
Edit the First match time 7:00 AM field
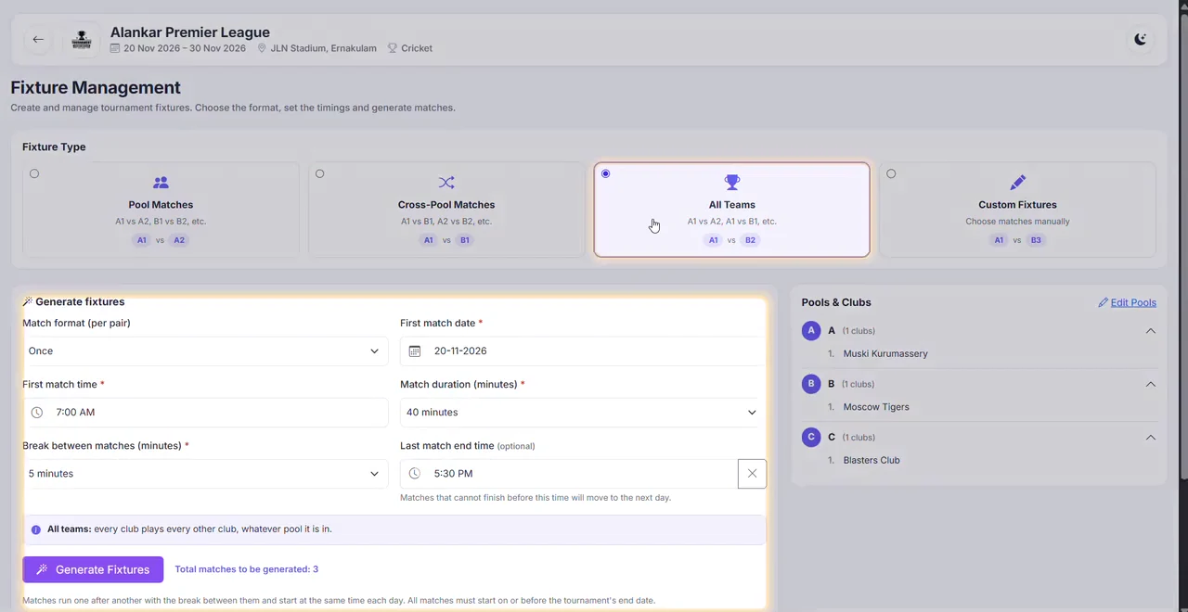205,412
